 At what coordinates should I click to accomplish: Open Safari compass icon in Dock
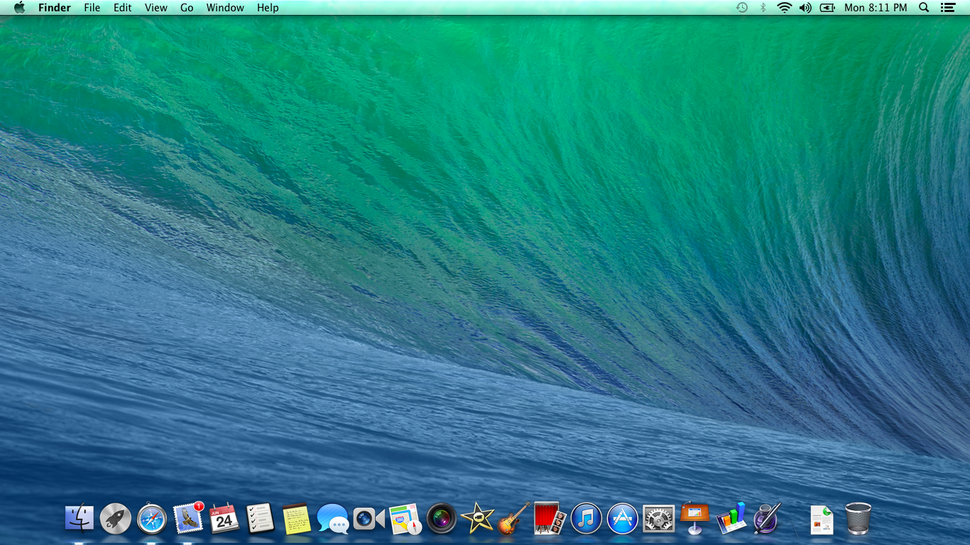(152, 519)
